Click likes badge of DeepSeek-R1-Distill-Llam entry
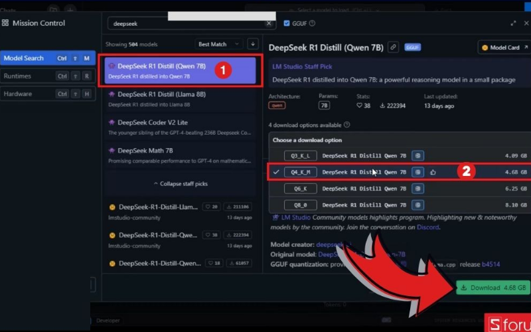Image resolution: width=531 pixels, height=332 pixels. click(x=212, y=207)
